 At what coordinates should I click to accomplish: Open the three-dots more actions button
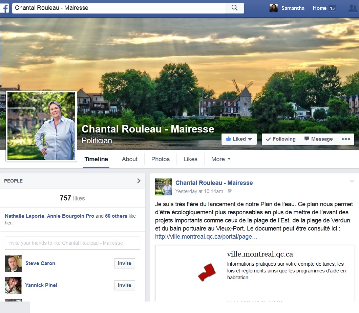click(345, 139)
